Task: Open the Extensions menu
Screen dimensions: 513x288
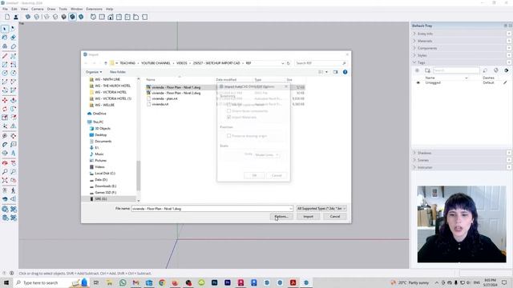Action: [x=95, y=9]
